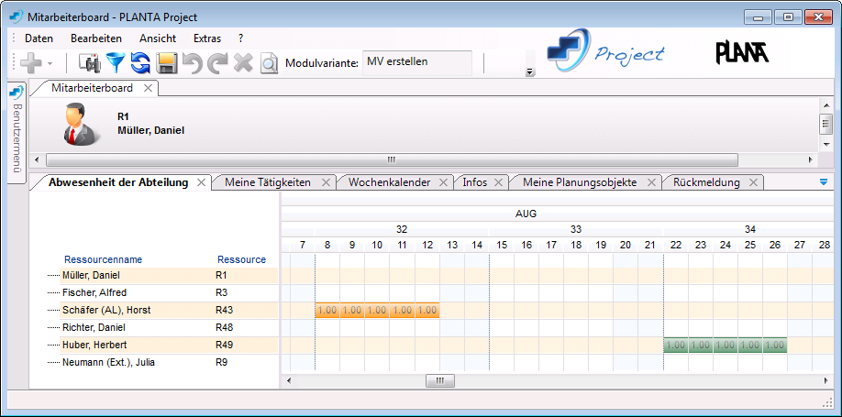Image resolution: width=842 pixels, height=417 pixels.
Task: Click the Gantt horizontal scrollbar thumb
Action: pyautogui.click(x=439, y=380)
